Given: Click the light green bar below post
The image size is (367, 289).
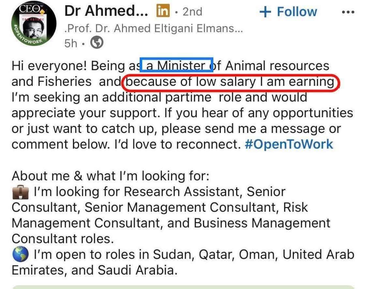Looking at the screenshot, I should 183,287.
